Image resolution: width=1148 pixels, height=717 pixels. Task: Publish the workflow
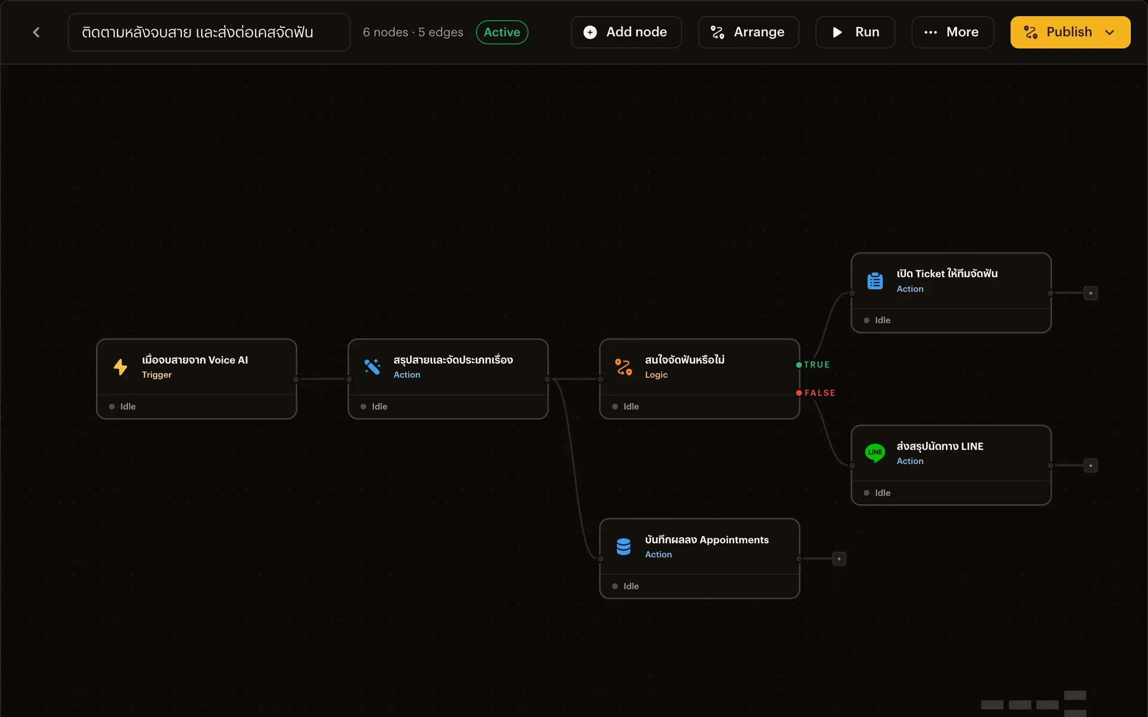(1070, 32)
